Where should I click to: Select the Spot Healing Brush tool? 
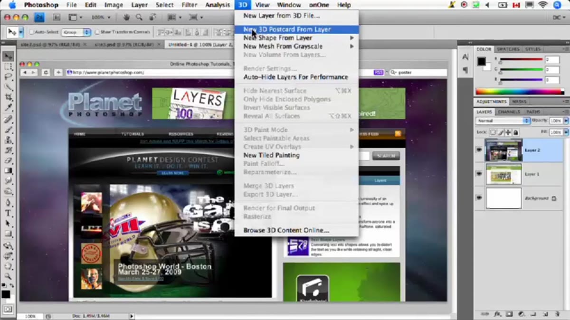pyautogui.click(x=8, y=120)
